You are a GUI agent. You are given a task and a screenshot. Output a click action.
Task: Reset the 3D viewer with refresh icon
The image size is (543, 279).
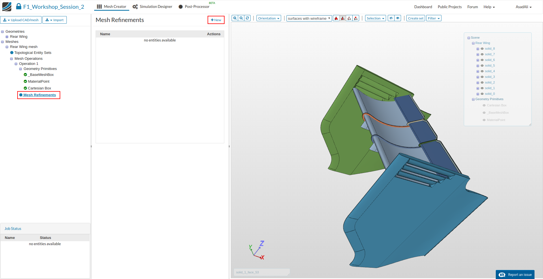click(247, 18)
